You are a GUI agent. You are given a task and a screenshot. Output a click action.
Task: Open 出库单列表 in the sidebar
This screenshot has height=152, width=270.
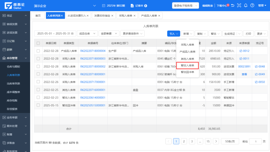click(13, 84)
